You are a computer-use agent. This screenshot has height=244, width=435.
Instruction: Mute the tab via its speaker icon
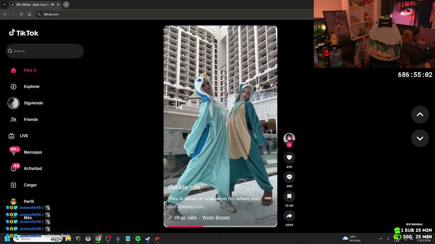click(52, 4)
